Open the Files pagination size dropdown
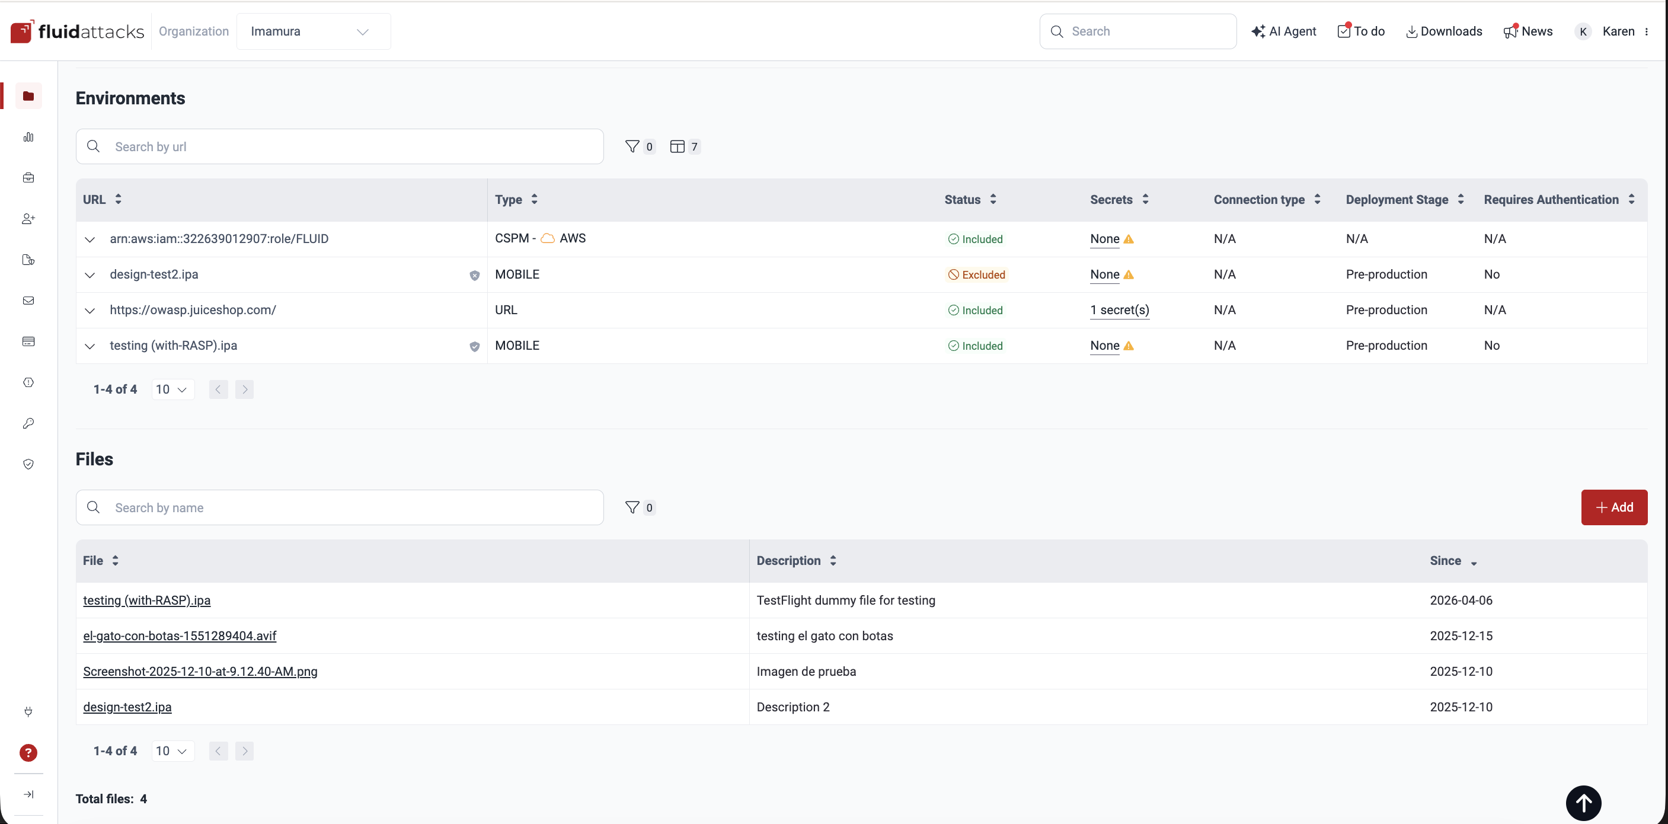The image size is (1668, 824). (x=172, y=750)
